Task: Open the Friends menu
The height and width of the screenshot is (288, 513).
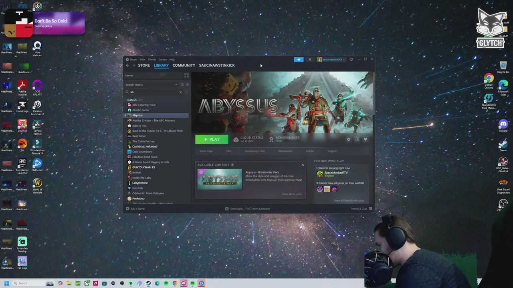Action: (x=152, y=60)
